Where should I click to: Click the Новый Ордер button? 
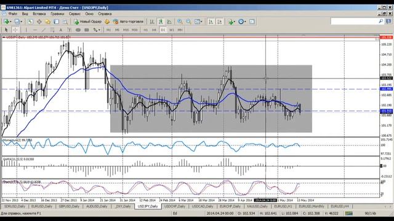tap(87, 22)
